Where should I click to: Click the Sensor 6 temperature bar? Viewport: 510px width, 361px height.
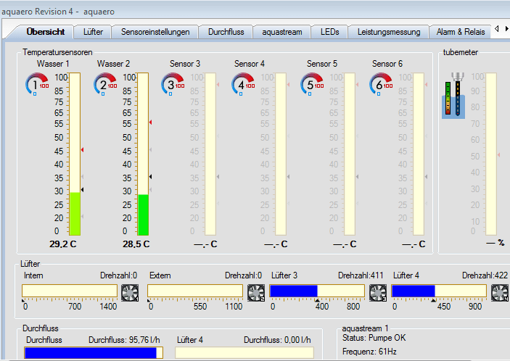point(419,154)
